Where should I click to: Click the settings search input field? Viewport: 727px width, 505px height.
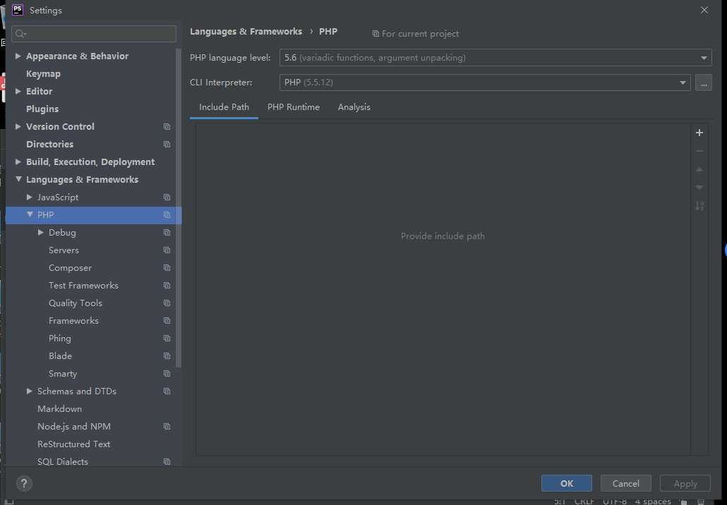pyautogui.click(x=94, y=34)
